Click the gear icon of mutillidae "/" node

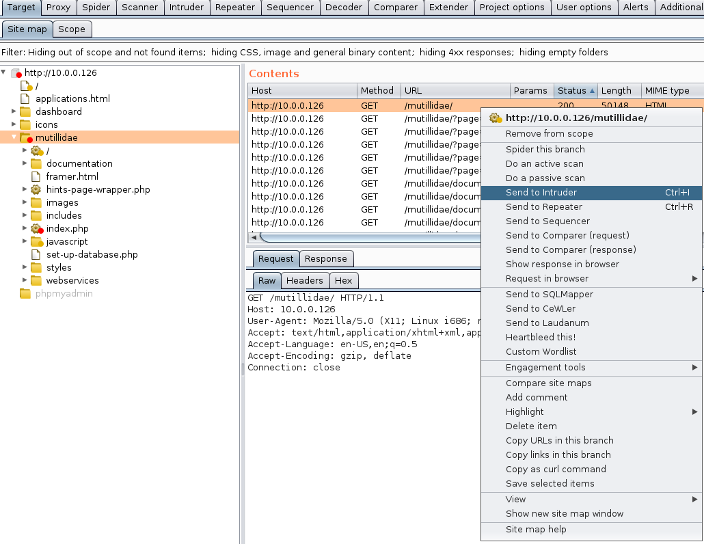(x=37, y=151)
